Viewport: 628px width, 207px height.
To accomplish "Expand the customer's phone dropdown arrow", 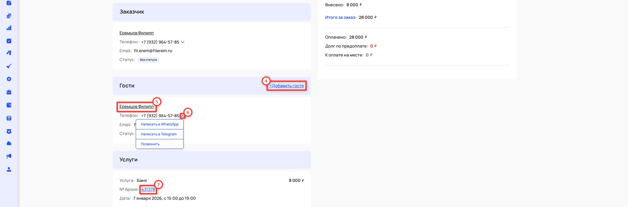I will pyautogui.click(x=183, y=42).
